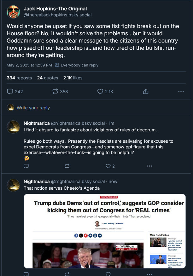This screenshot has height=276, width=193.
Task: Open more options on Cheeto's Agenda reply
Action: 149,274
